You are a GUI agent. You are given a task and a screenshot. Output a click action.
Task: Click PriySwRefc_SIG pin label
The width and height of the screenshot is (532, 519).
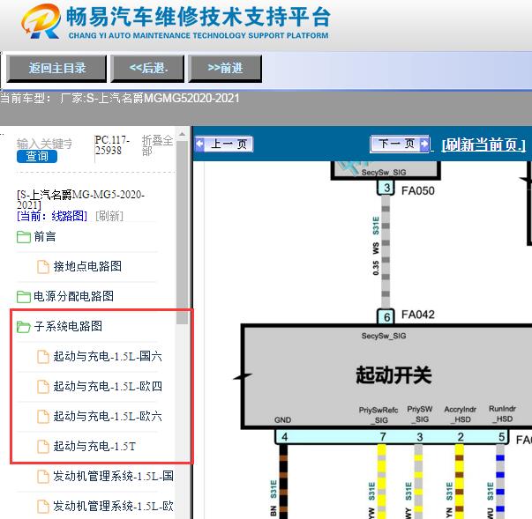pos(378,415)
